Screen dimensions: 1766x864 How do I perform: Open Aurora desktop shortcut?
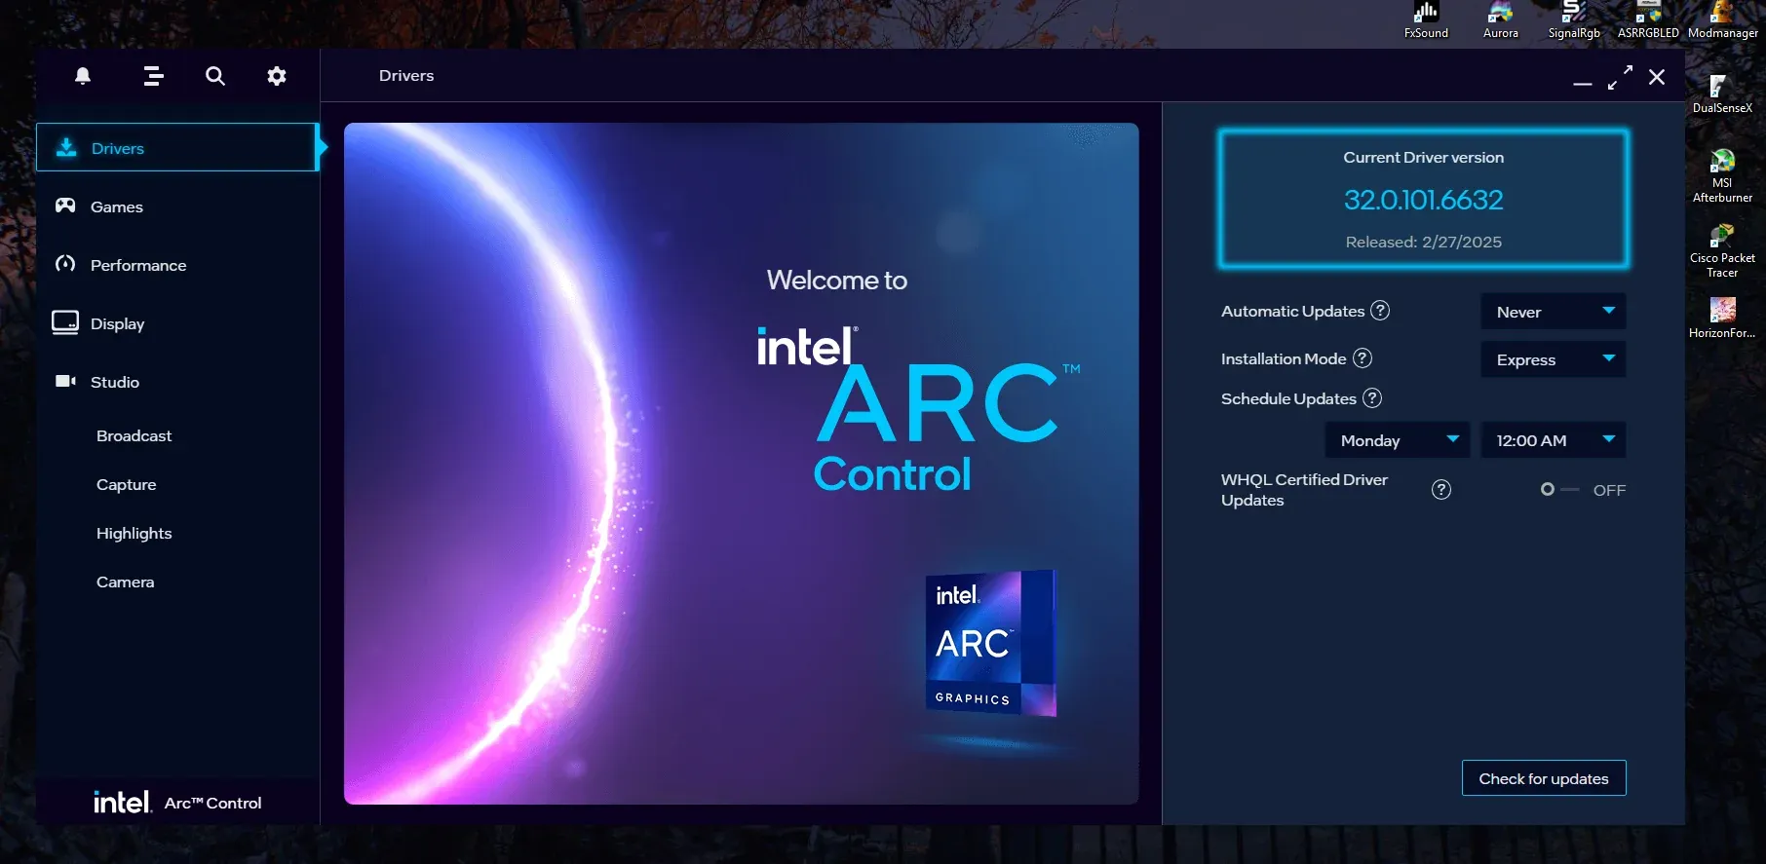(1501, 20)
